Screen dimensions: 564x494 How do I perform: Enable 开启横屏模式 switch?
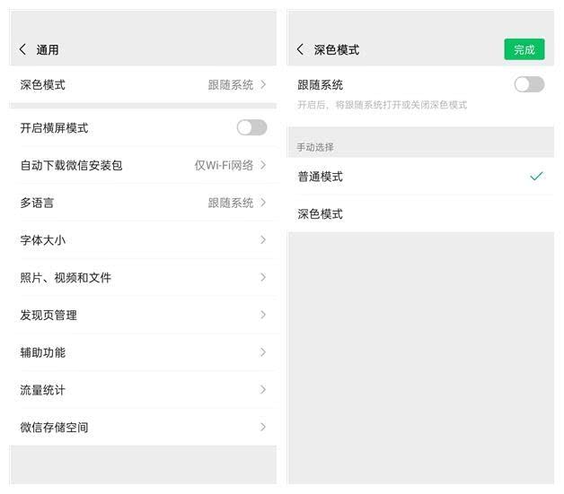click(251, 128)
